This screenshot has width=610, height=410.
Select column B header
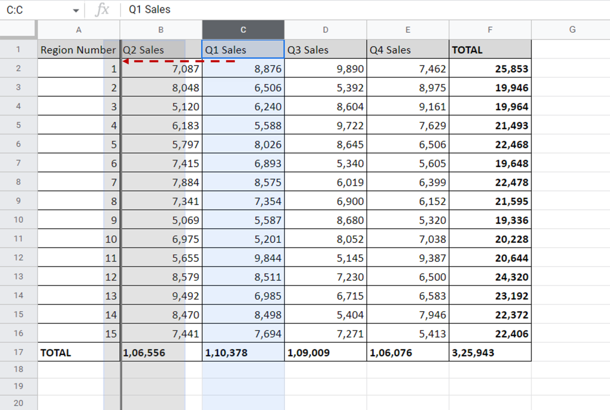pos(161,30)
